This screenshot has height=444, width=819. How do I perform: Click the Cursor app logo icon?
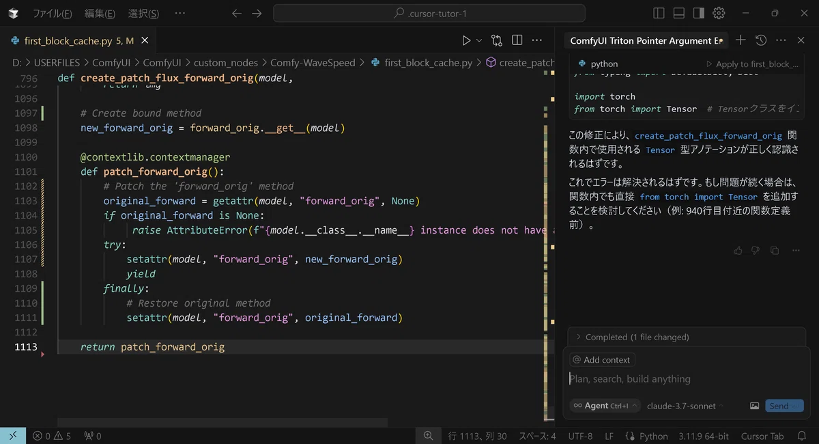coord(14,13)
